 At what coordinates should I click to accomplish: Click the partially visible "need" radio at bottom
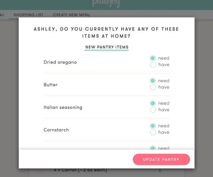(153, 148)
